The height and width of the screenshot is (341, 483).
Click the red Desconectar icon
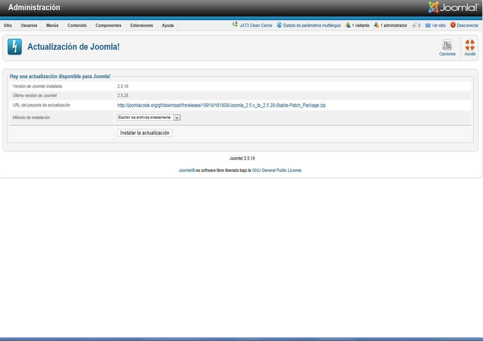(453, 25)
